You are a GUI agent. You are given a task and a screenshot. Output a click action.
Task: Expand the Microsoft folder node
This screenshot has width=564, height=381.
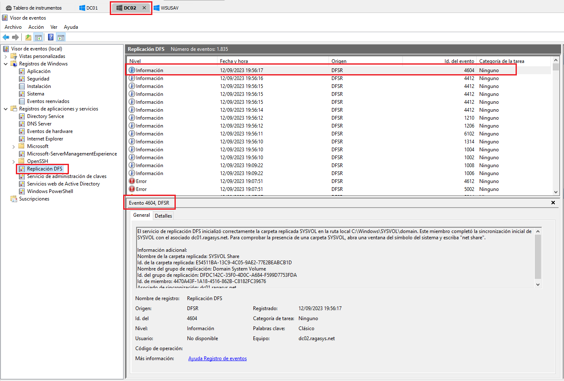[x=13, y=147]
